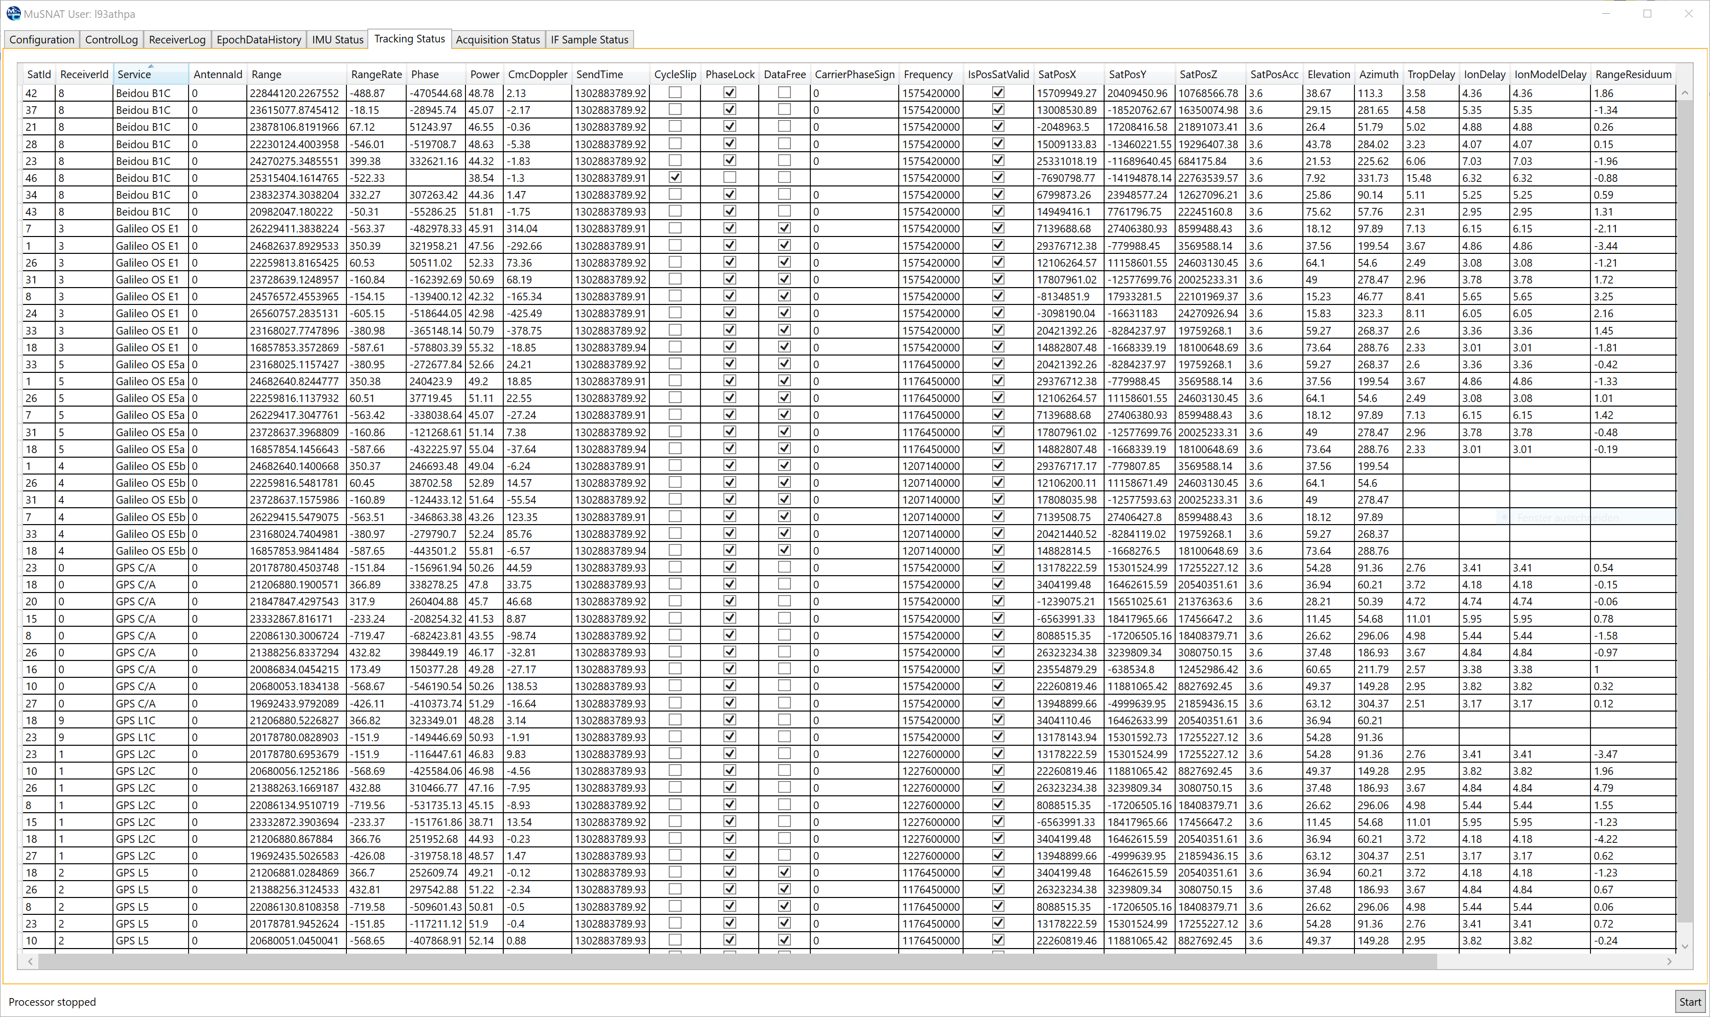The height and width of the screenshot is (1017, 1710).
Task: Click the Start button
Action: tap(1690, 1002)
